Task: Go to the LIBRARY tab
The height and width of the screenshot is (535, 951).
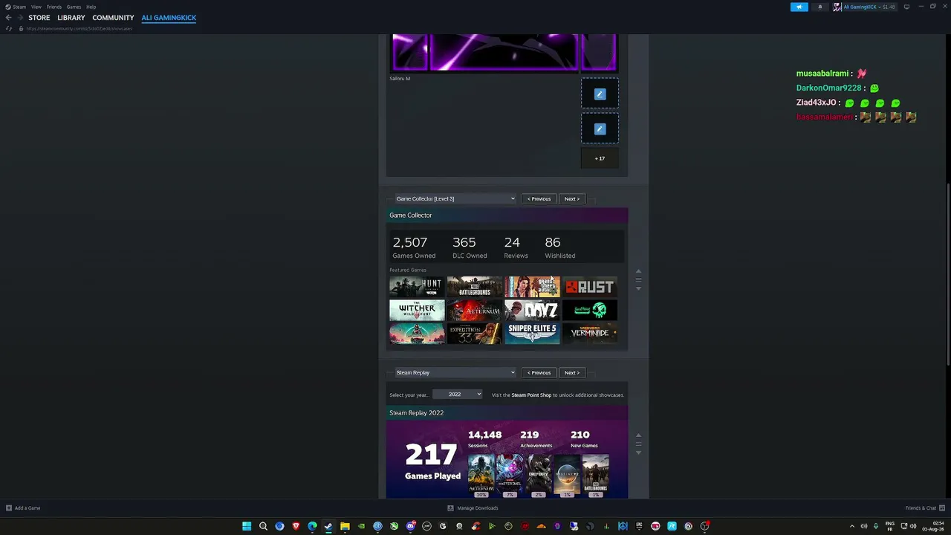Action: 71,18
